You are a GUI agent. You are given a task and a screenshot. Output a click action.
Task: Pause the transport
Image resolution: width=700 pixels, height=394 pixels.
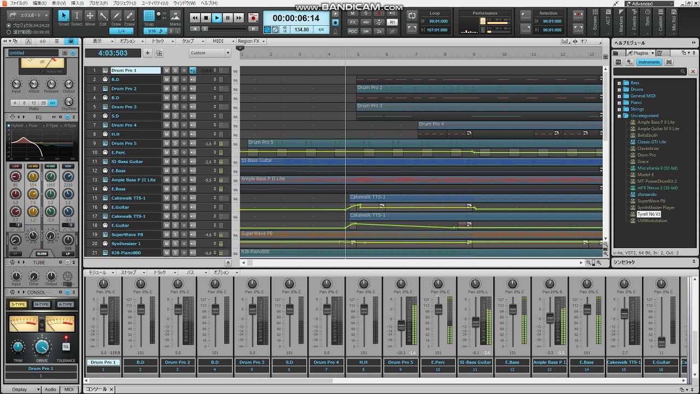(x=228, y=18)
